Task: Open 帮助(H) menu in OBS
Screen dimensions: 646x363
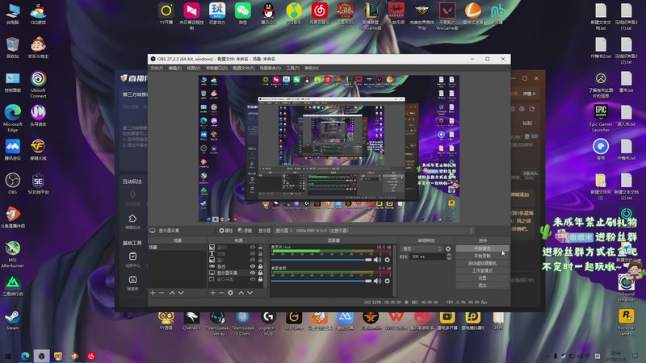Action: pos(312,68)
